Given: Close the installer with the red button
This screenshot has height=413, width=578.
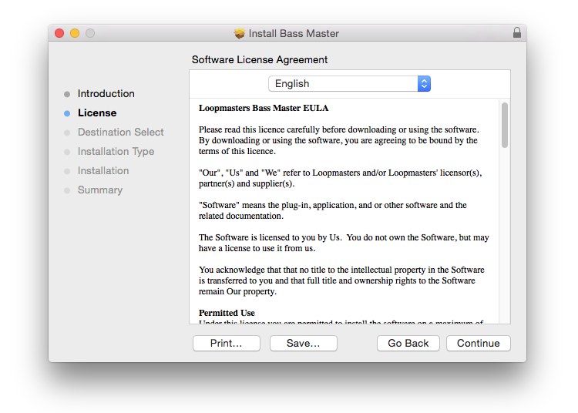Looking at the screenshot, I should click(x=59, y=33).
